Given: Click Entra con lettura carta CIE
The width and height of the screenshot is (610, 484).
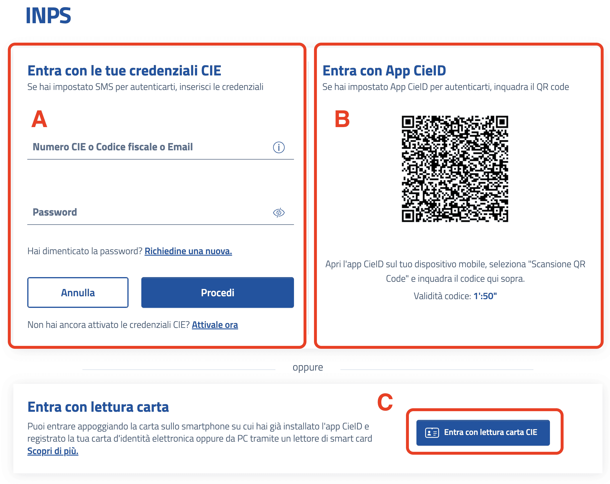Looking at the screenshot, I should click(483, 433).
